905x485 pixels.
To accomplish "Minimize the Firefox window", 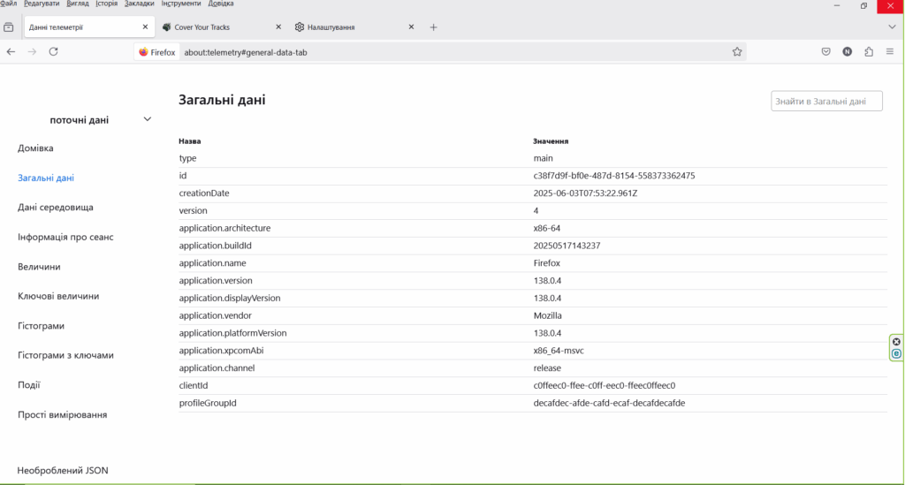I will click(837, 5).
